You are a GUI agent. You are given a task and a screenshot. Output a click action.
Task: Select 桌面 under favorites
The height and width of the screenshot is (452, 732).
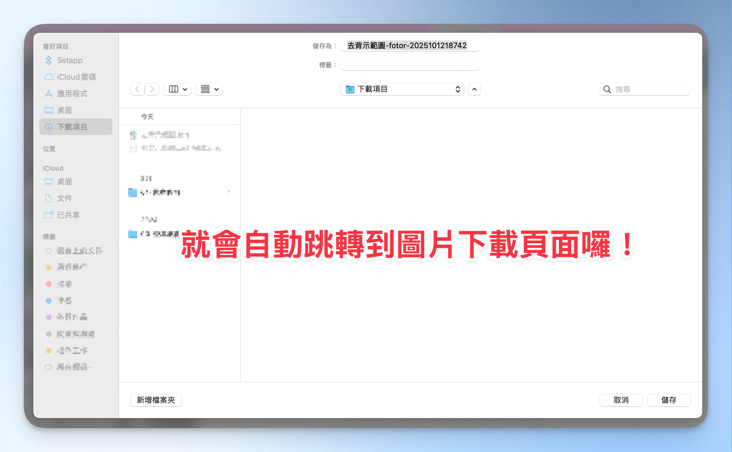click(65, 111)
